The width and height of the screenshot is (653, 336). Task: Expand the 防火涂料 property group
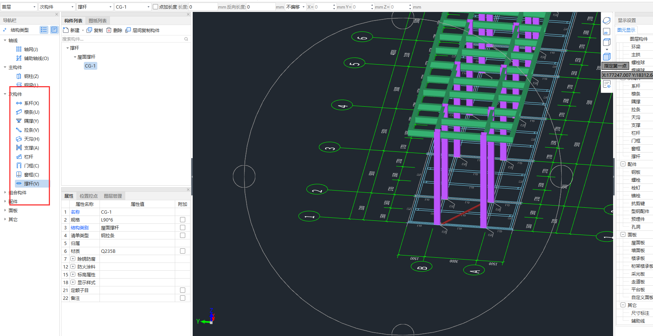point(73,267)
